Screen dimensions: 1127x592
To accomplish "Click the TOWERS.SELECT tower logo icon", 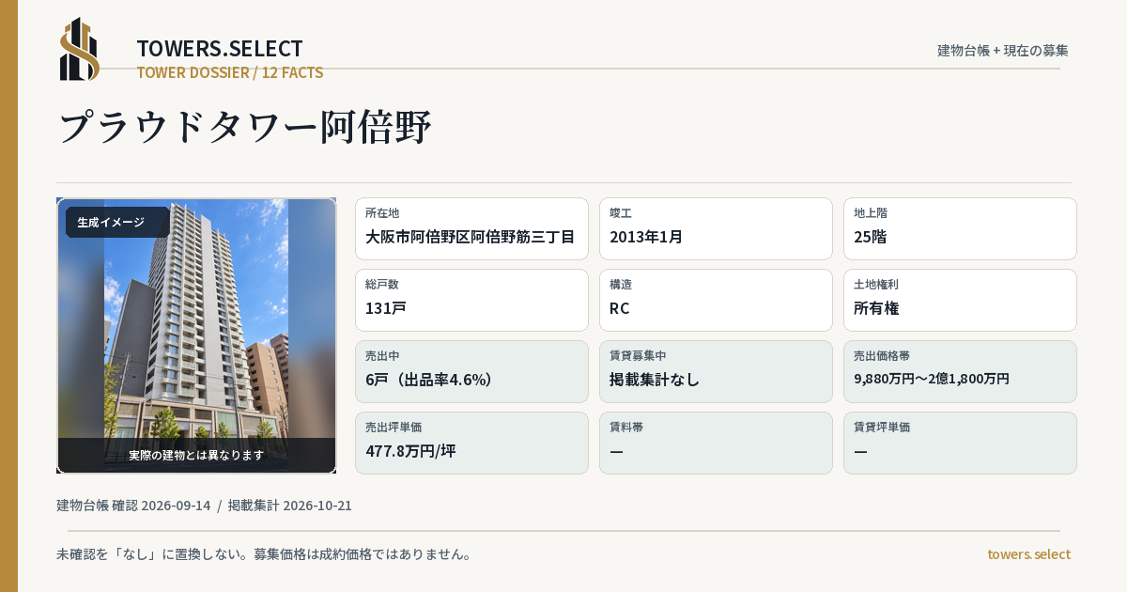I will pos(80,49).
